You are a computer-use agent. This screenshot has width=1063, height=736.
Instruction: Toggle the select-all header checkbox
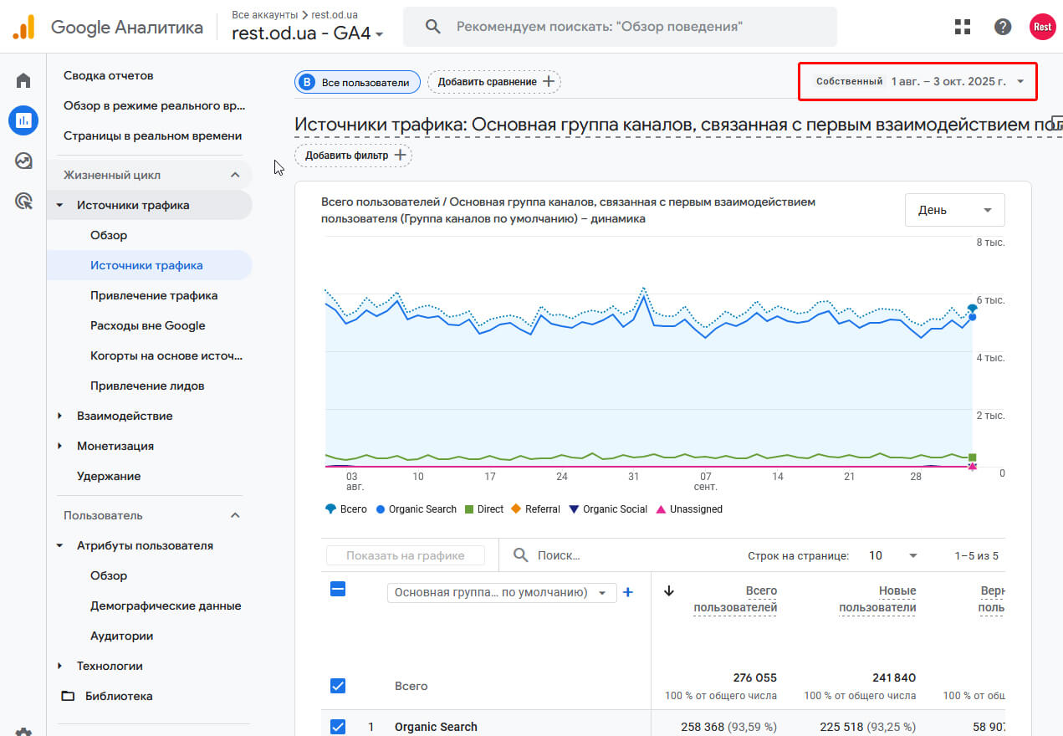[338, 590]
